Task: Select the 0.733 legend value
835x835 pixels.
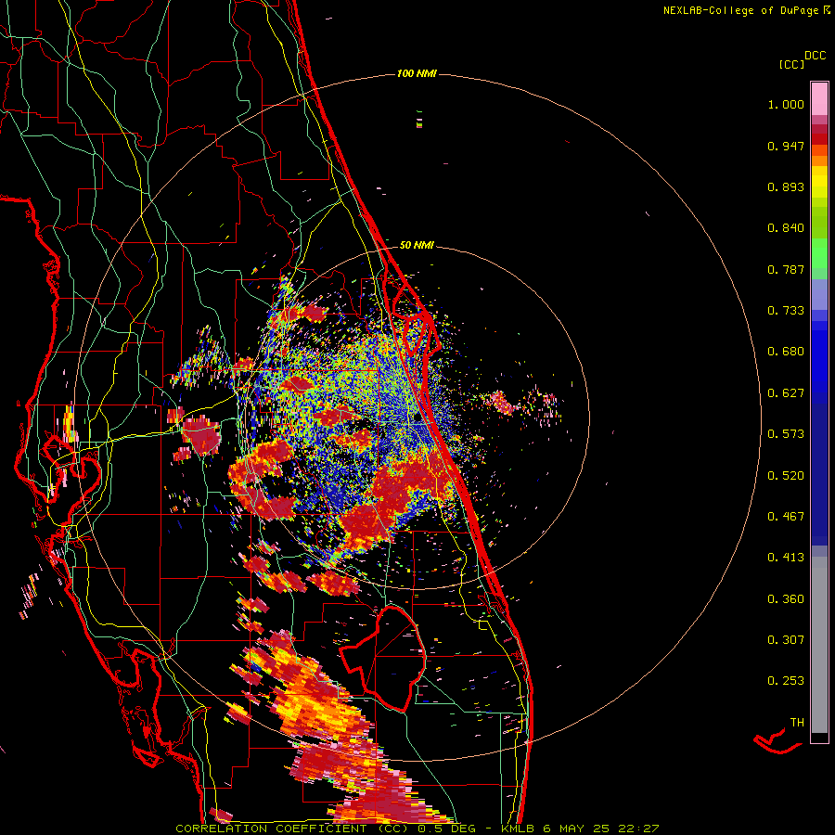Action: point(786,311)
